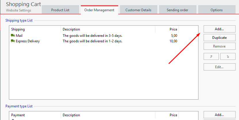
Task: Select the Order Management tab
Action: click(x=99, y=10)
